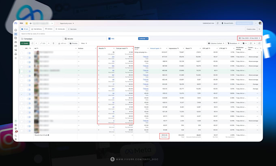This screenshot has width=276, height=166.
Task: Switch off the first ad row's toggle
Action: tap(29, 53)
